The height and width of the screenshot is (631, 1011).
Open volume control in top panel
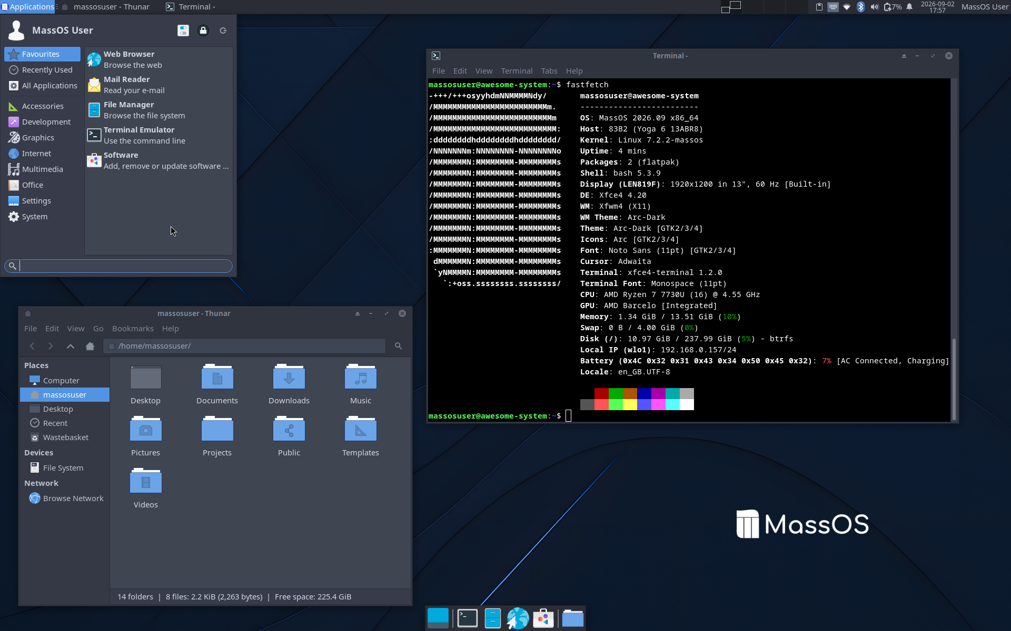click(x=875, y=7)
